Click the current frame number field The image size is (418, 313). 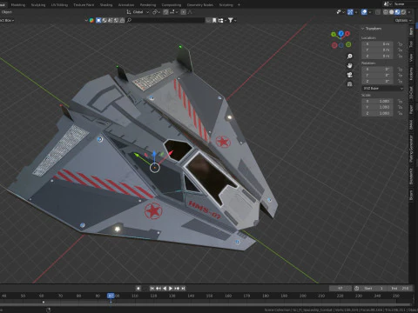pyautogui.click(x=340, y=288)
